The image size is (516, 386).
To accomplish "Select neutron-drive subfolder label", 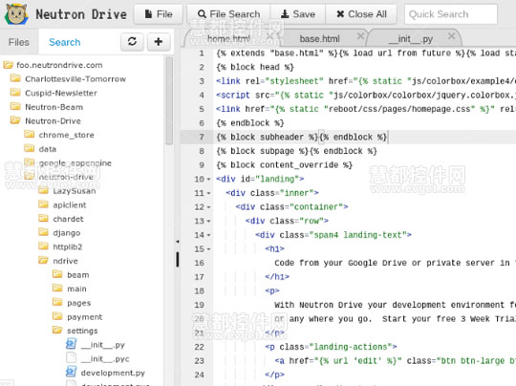I will [x=66, y=177].
